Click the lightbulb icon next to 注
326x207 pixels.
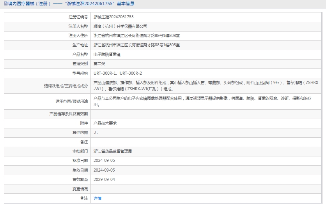click(x=82, y=198)
